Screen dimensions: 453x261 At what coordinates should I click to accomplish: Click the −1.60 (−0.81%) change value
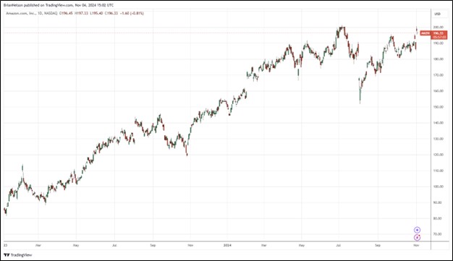pos(132,13)
